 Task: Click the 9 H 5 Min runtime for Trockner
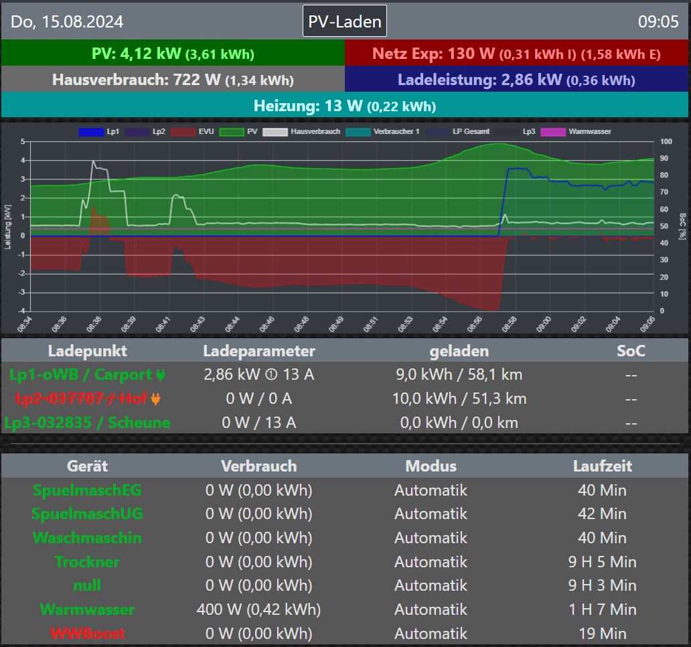[x=603, y=562]
